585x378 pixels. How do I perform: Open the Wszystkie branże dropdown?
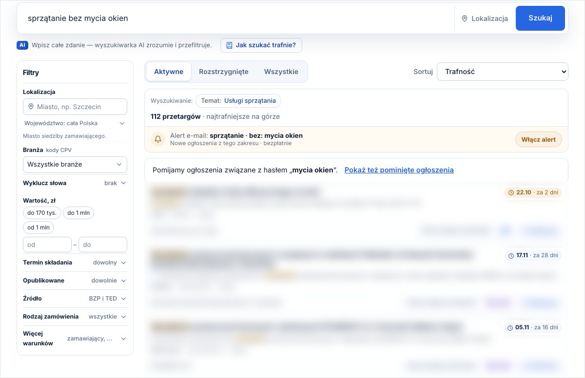75,165
